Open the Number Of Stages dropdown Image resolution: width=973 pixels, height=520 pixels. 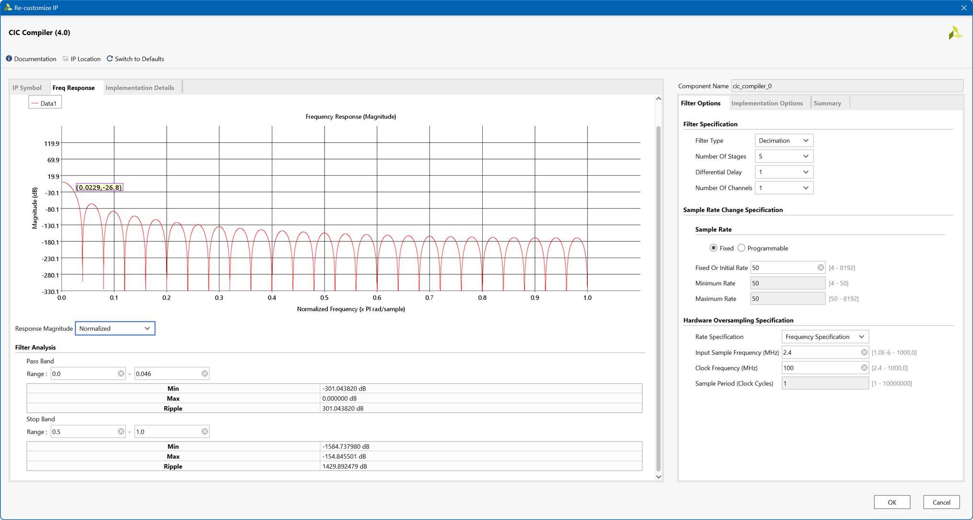tap(784, 156)
